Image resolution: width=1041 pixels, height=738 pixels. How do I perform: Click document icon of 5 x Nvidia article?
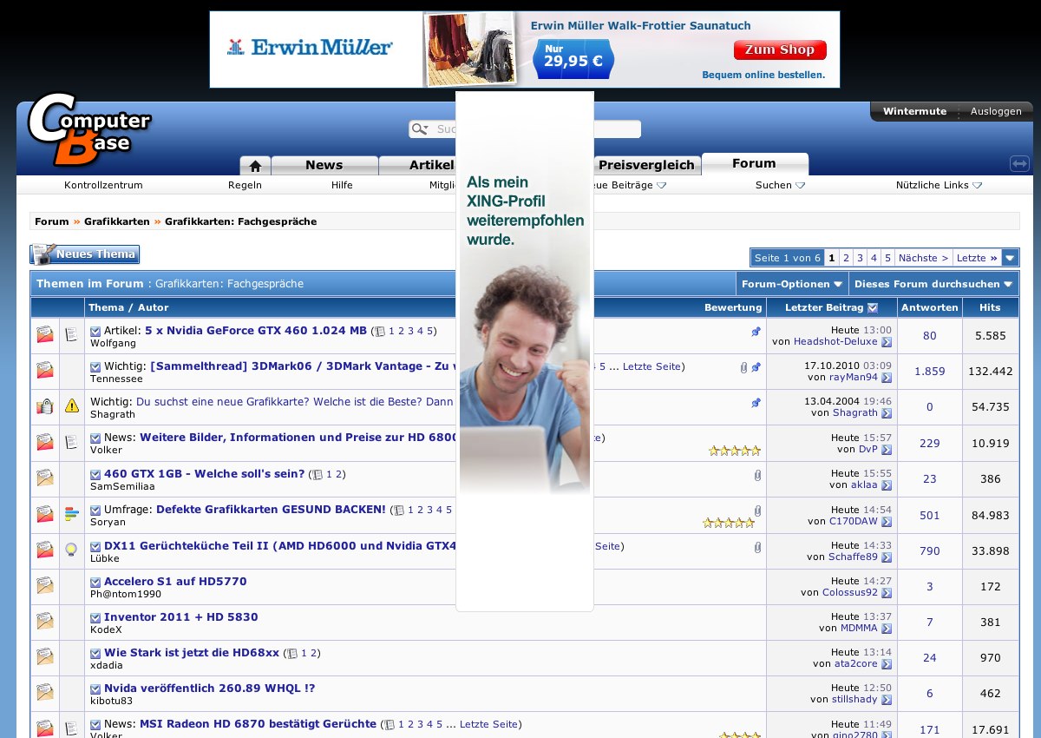(72, 334)
